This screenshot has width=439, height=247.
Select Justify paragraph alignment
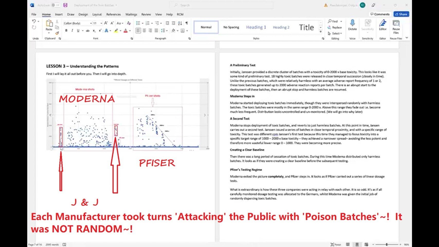[x=156, y=31]
